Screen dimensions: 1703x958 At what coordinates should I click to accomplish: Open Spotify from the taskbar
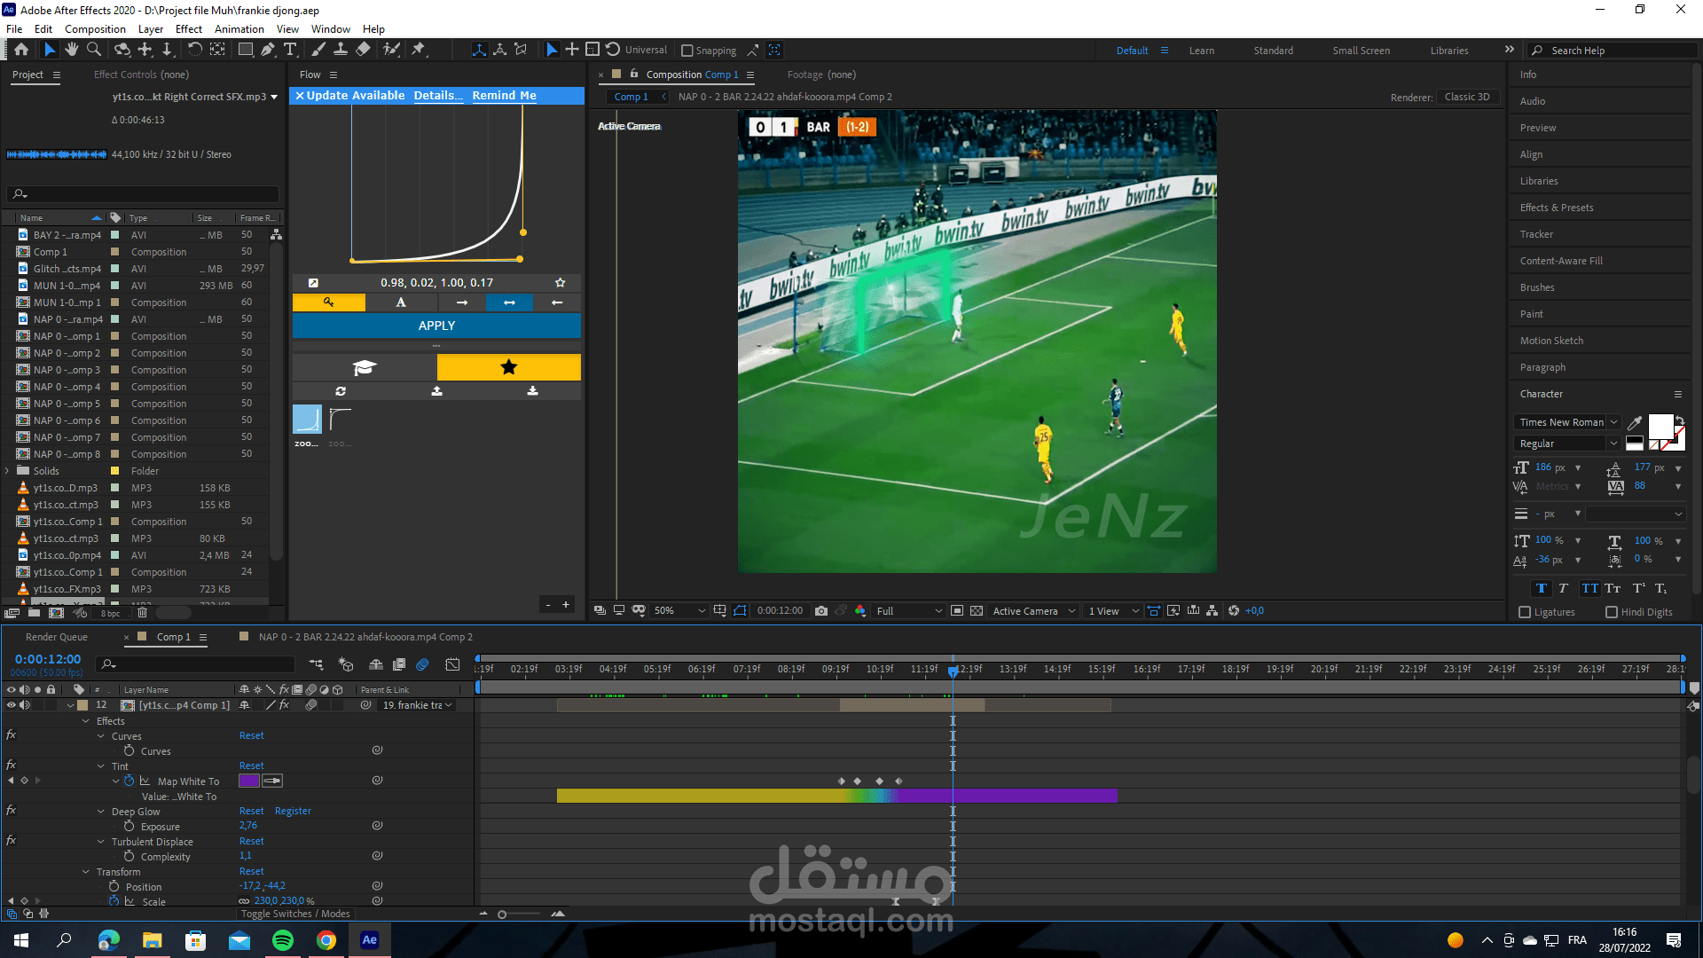click(x=283, y=940)
